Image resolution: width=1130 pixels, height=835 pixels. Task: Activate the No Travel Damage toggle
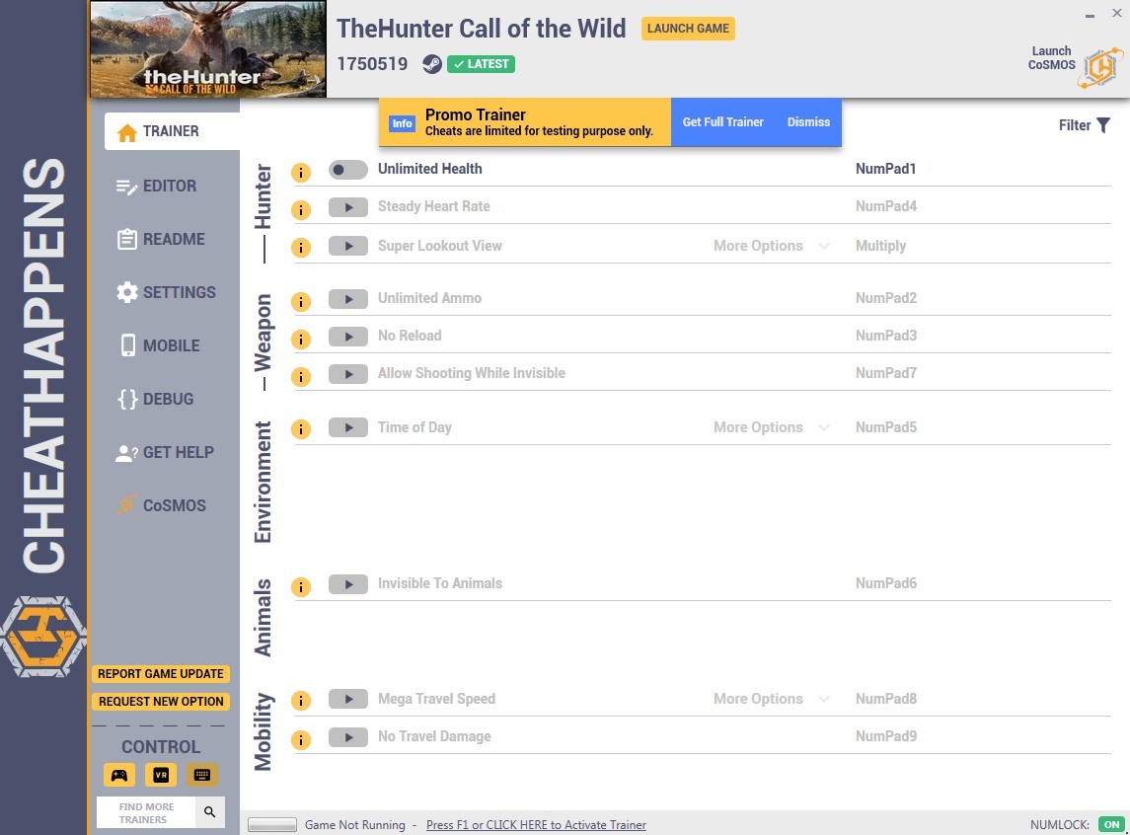[x=348, y=737]
